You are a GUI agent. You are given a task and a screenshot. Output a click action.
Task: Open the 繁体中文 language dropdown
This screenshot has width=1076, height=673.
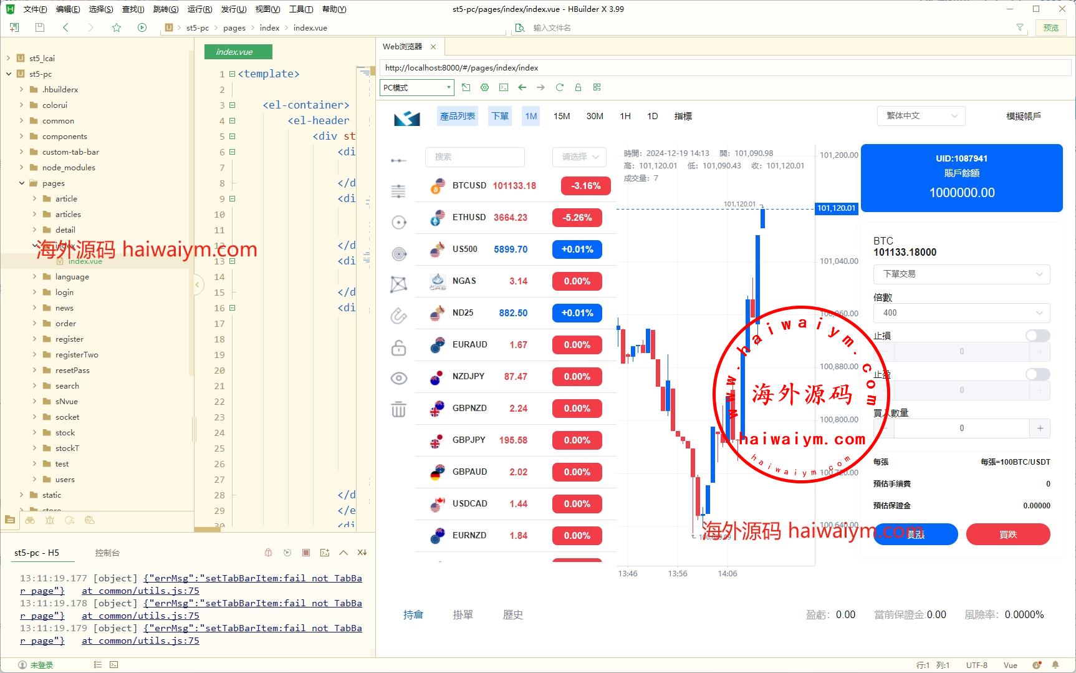[x=921, y=116]
